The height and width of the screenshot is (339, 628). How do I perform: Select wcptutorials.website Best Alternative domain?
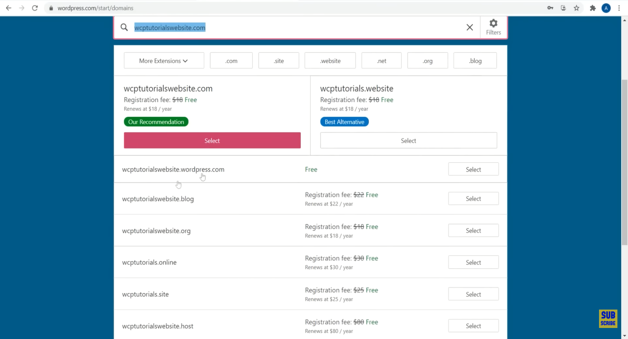pyautogui.click(x=408, y=141)
